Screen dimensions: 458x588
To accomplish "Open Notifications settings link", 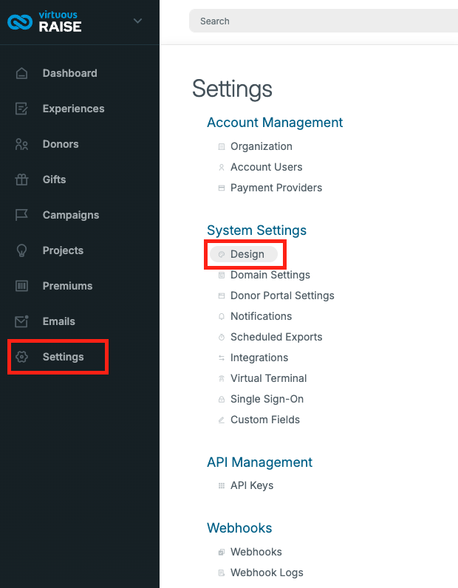I will 261,316.
